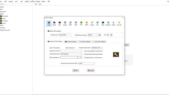Select the SFTP session type
This screenshot has width=169, height=95.
click(x=87, y=23)
